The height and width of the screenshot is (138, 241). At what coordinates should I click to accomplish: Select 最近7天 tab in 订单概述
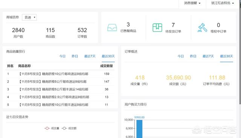(x=208, y=56)
